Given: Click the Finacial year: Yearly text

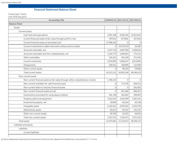Looking at the screenshot, I should (x=17, y=14).
